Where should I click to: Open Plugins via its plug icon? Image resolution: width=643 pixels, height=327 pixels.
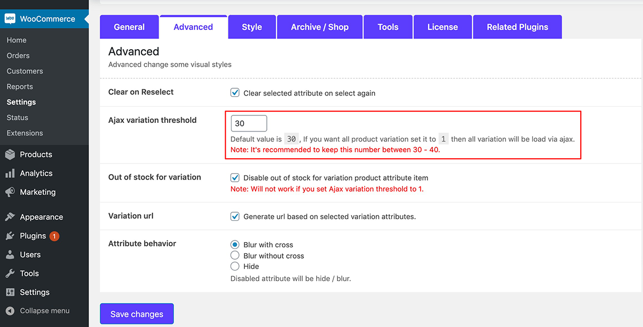(10, 236)
